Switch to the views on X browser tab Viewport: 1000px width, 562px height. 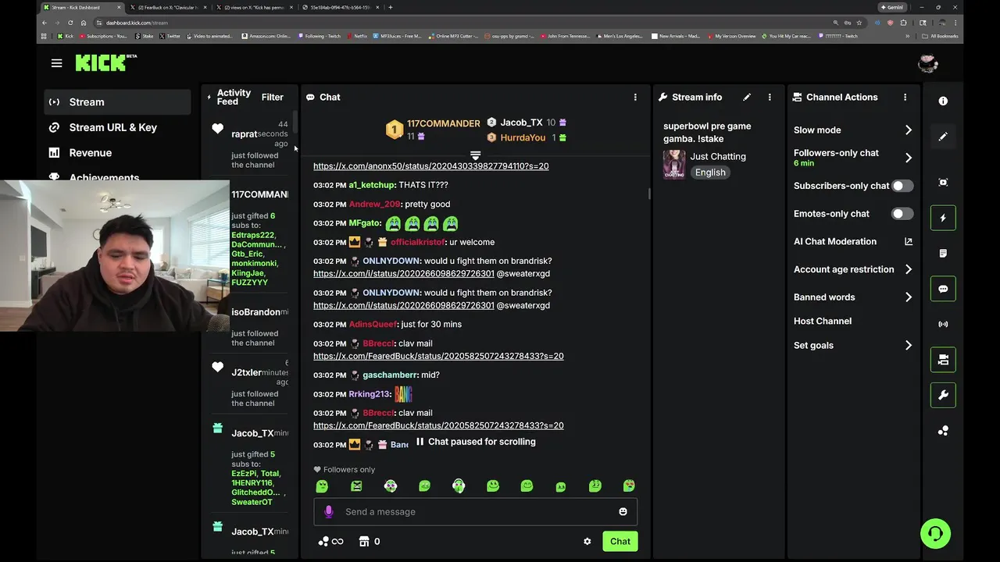[254, 7]
